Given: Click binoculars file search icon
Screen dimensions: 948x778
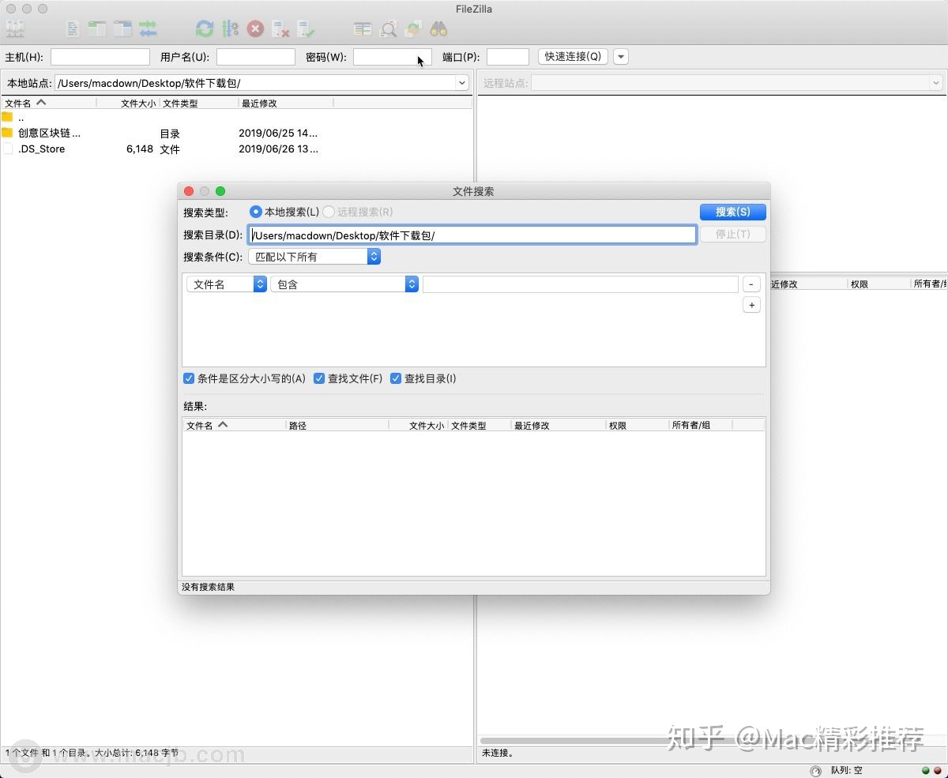Looking at the screenshot, I should point(438,29).
